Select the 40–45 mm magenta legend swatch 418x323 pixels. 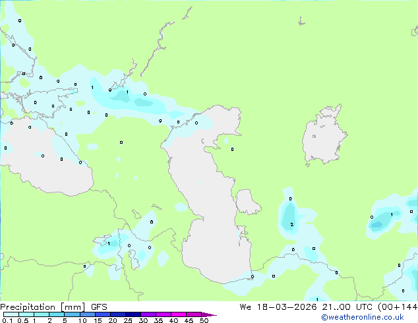tap(179, 314)
